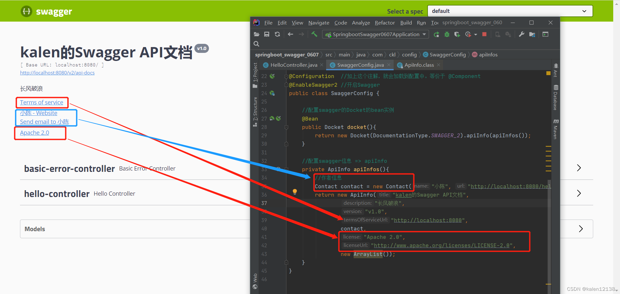Open the File menu
The height and width of the screenshot is (294, 620).
pos(268,23)
